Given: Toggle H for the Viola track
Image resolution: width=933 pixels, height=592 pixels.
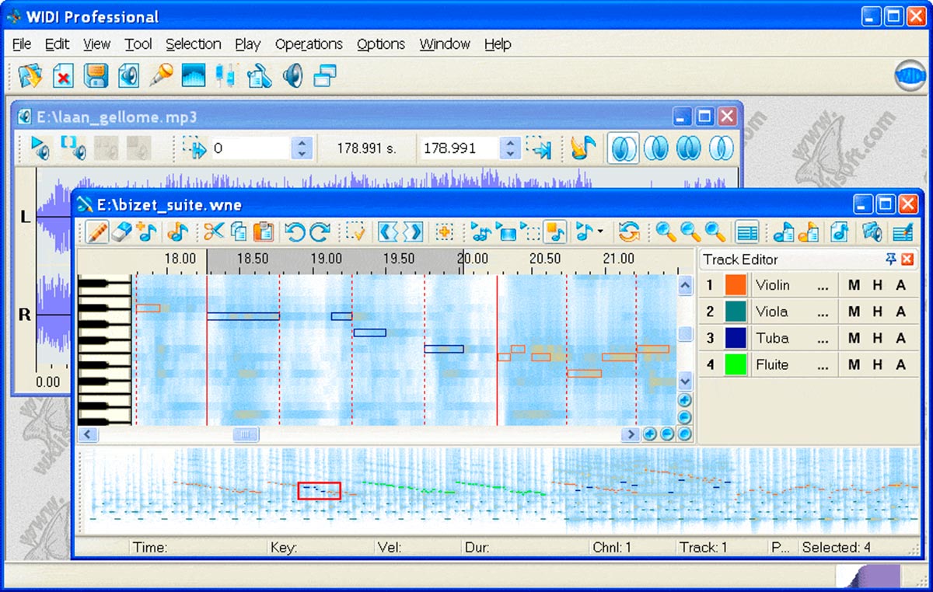Looking at the screenshot, I should [877, 312].
